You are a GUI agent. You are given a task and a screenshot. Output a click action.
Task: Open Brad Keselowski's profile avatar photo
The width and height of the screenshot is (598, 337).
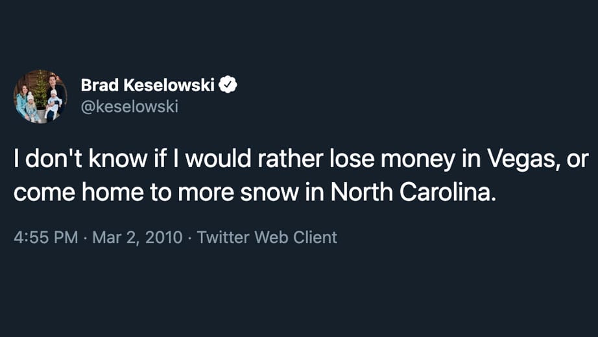pos(40,96)
